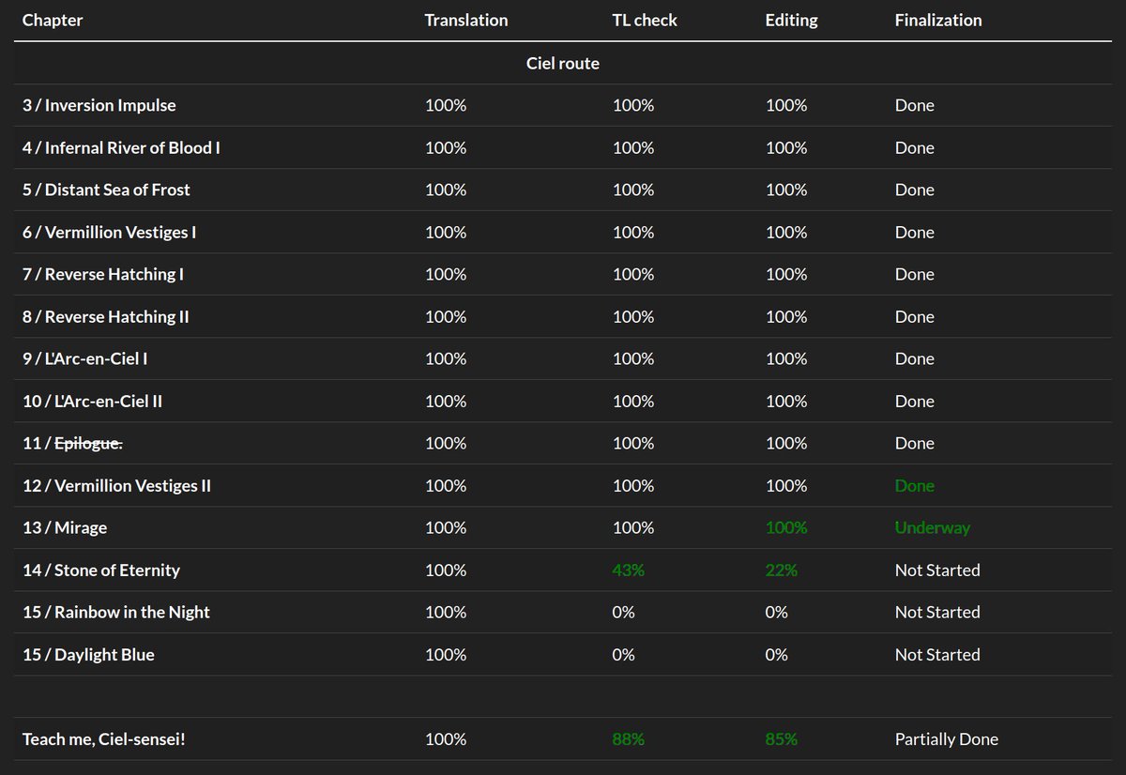The height and width of the screenshot is (775, 1126).
Task: Click TL check 100% for Vermillion Vestiges II
Action: pyautogui.click(x=633, y=485)
